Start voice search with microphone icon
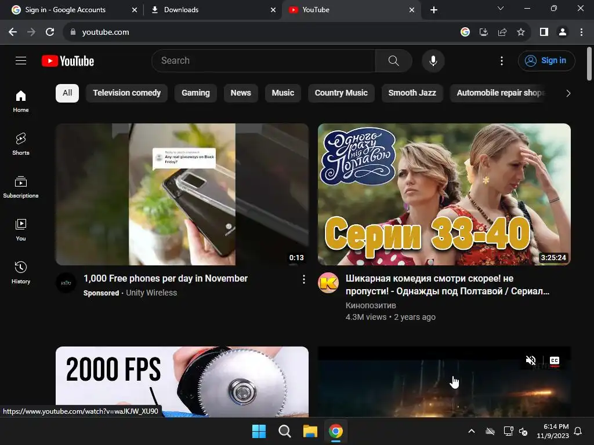This screenshot has width=594, height=445. pos(433,60)
